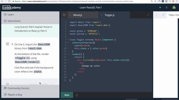Open the Learn section
This screenshot has width=179, height=100.
(30, 14)
